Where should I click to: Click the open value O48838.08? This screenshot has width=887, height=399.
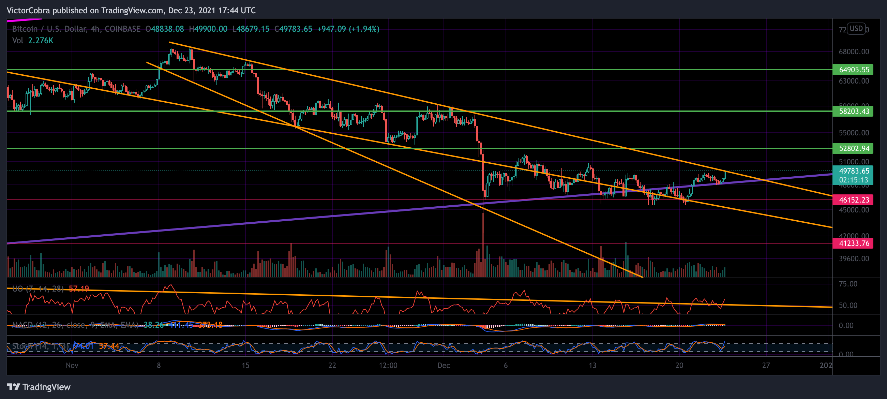[165, 29]
